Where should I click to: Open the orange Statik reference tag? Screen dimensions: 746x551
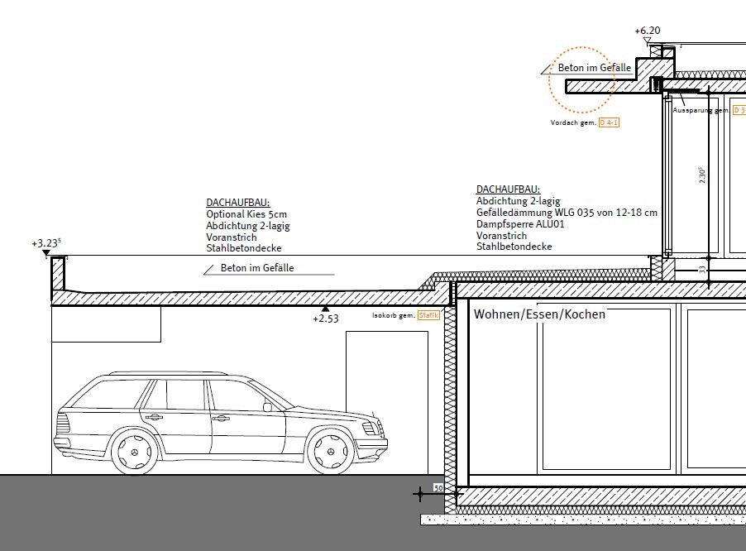pos(428,315)
